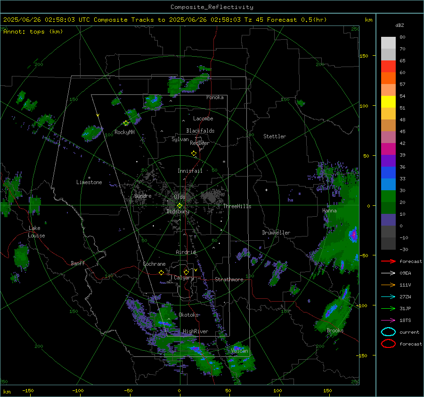Image resolution: width=424 pixels, height=397 pixels.
Task: Click the Calgary label on map
Action: pyautogui.click(x=184, y=278)
